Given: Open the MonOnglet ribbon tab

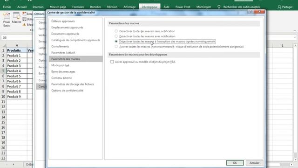Looking at the screenshot, I should point(203,7).
